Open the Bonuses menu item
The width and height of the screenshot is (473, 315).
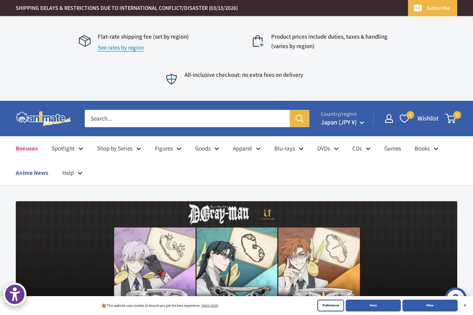click(27, 148)
